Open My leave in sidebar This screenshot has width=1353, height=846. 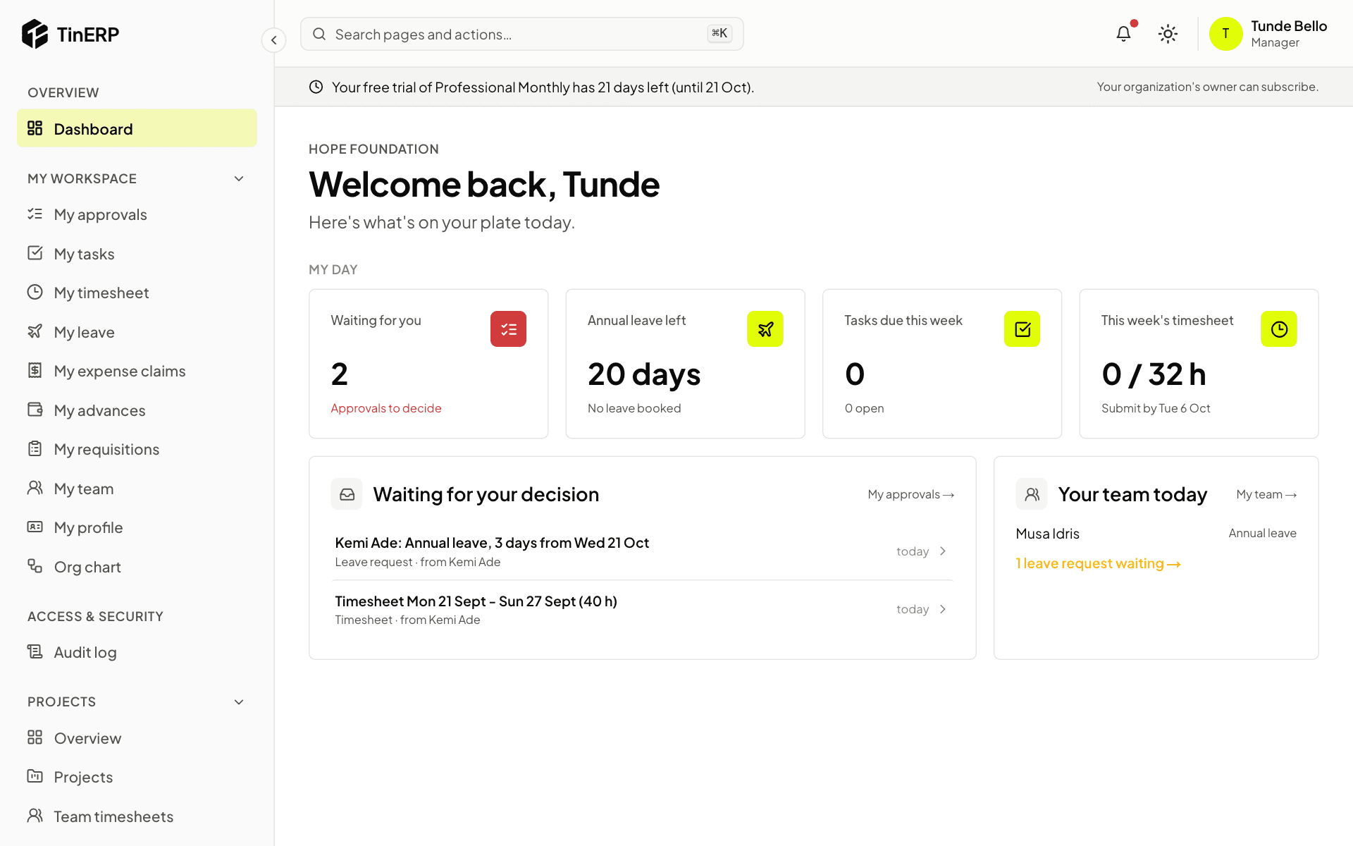tap(137, 331)
